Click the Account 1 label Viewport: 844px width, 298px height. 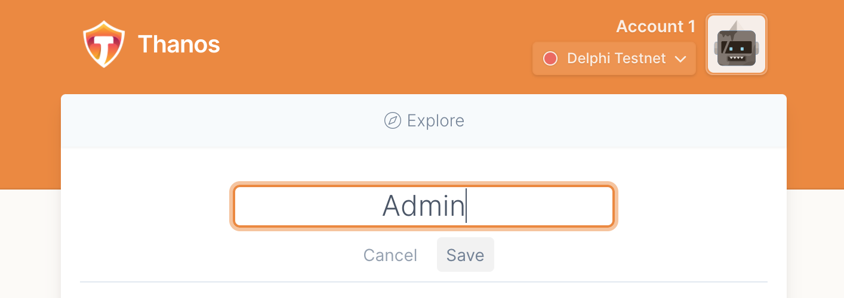[x=655, y=27]
